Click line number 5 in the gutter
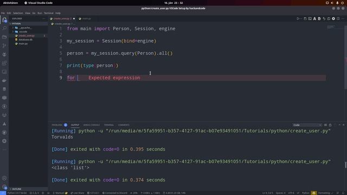This screenshot has width=347, height=195. coord(61,53)
